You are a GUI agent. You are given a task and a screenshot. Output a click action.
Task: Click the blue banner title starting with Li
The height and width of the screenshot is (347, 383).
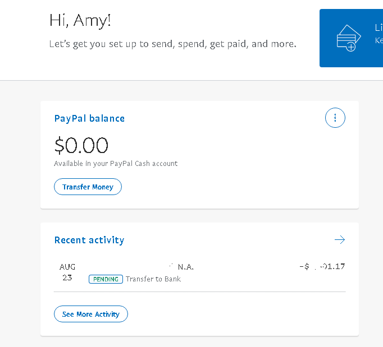(x=378, y=28)
